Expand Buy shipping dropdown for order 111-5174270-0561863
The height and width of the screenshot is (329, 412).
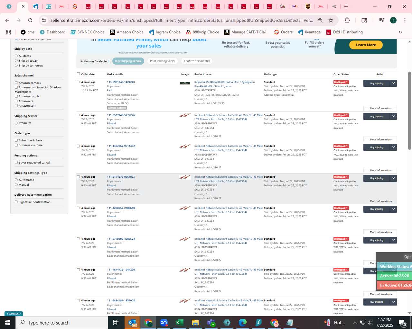tap(393, 178)
